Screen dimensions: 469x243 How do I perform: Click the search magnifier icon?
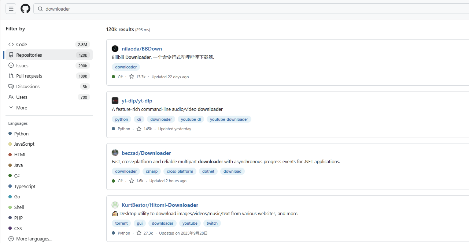40,9
